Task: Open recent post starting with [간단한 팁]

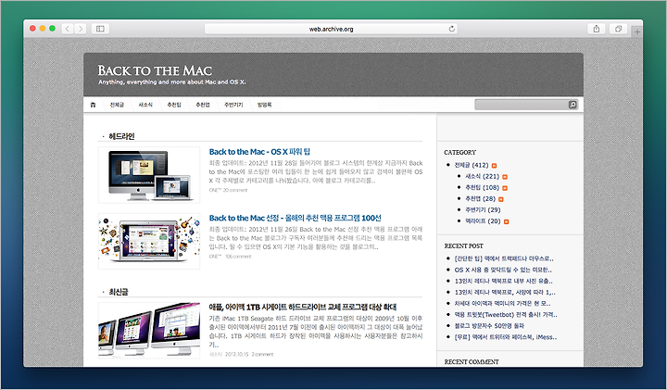Action: coord(504,258)
